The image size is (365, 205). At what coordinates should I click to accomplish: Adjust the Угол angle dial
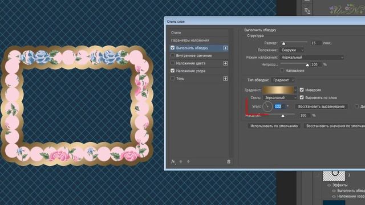click(267, 106)
